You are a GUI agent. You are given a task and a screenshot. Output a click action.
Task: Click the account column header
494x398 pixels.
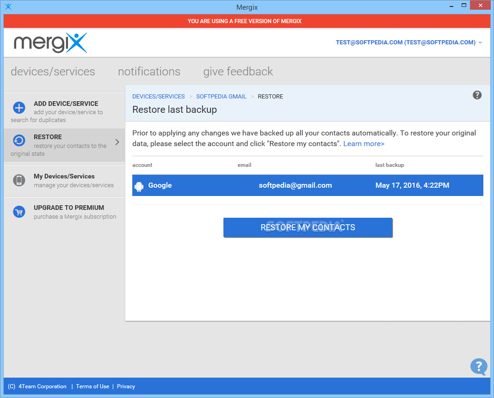coord(142,165)
